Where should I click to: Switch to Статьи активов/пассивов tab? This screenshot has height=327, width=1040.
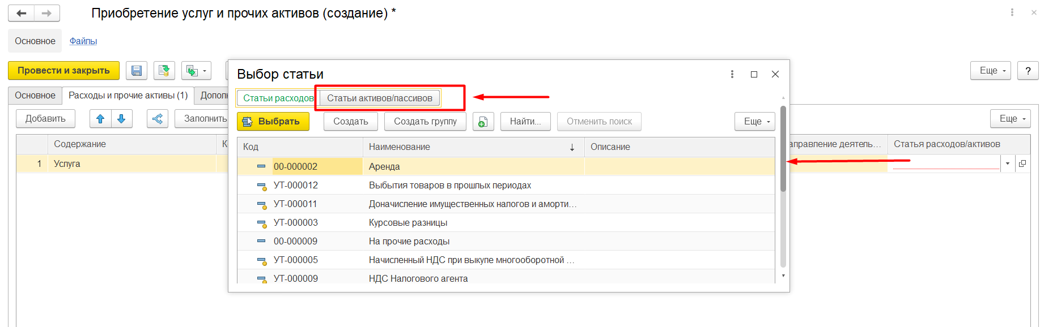380,98
